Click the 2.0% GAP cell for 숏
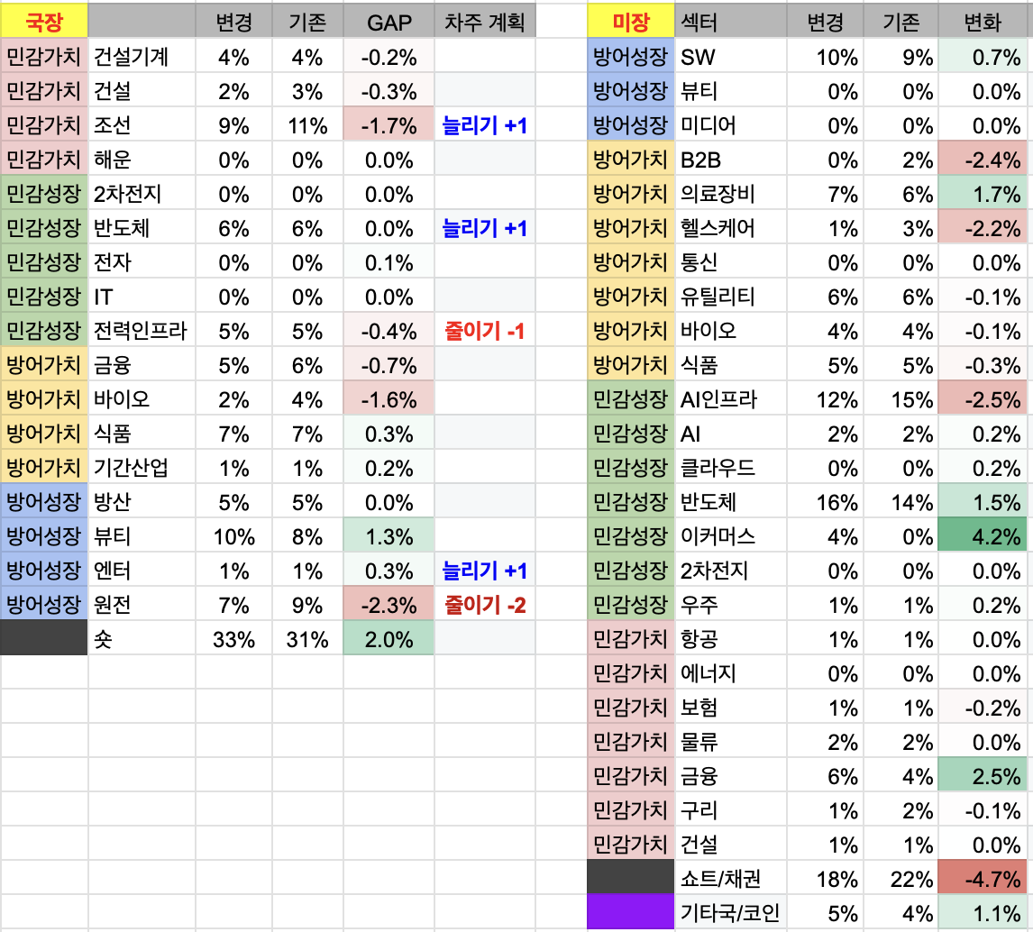This screenshot has height=932, width=1033. tap(389, 638)
